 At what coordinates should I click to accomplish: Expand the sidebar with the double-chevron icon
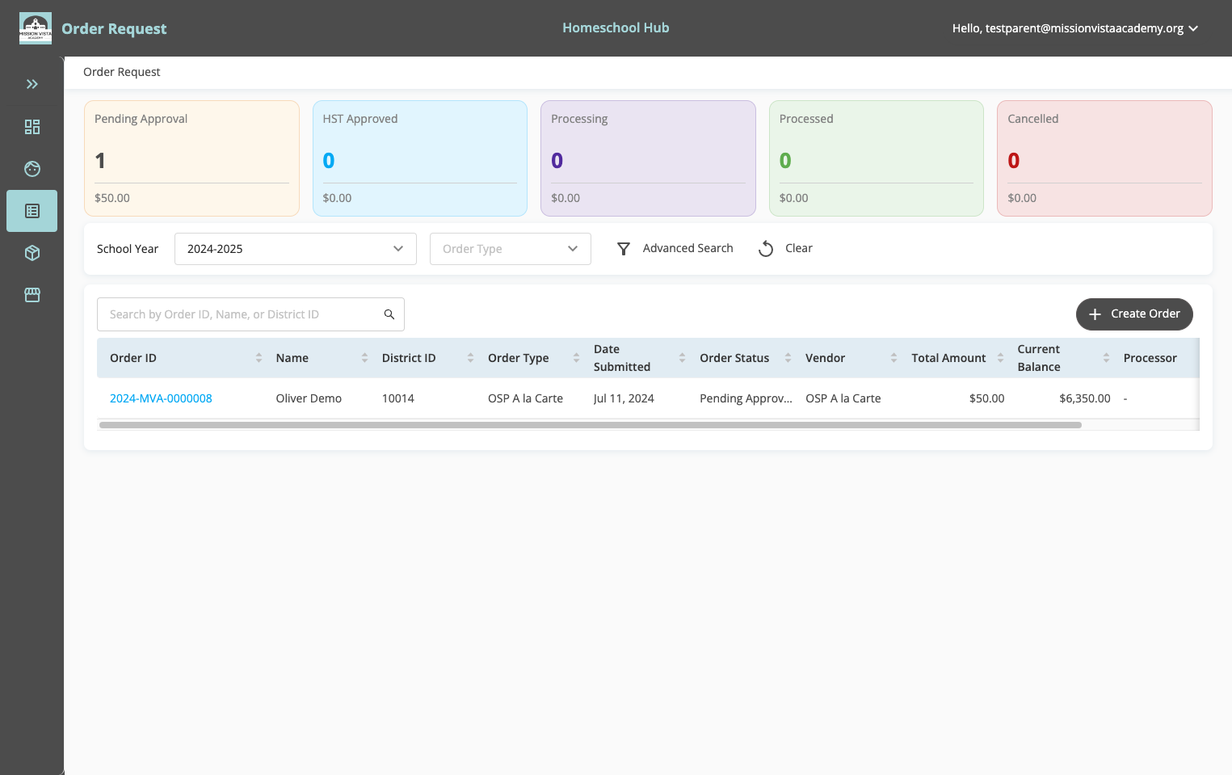tap(32, 84)
